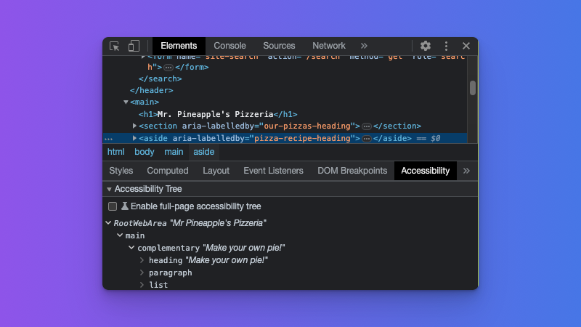This screenshot has height=327, width=581.
Task: Collapse the Accessibility Tree section
Action: [x=110, y=189]
